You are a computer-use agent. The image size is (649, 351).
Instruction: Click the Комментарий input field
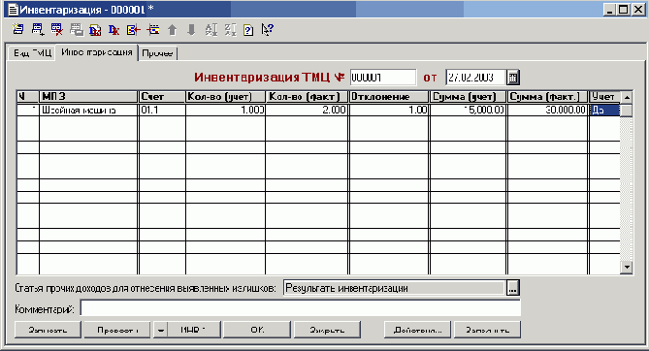click(x=301, y=308)
